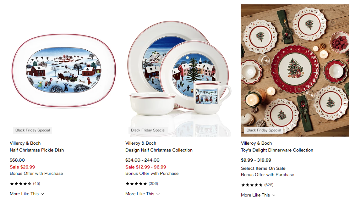Click Select Items On Sale text
355x222 pixels.
click(263, 169)
